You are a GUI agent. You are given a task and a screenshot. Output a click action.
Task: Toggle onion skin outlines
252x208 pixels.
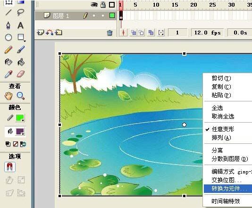point(141,33)
